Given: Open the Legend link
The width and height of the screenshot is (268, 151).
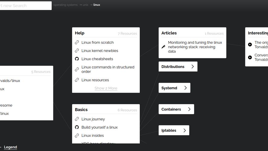Looking at the screenshot, I should (10, 147).
